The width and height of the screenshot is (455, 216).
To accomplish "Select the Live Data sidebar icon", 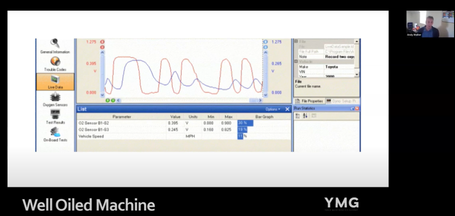I will [55, 81].
